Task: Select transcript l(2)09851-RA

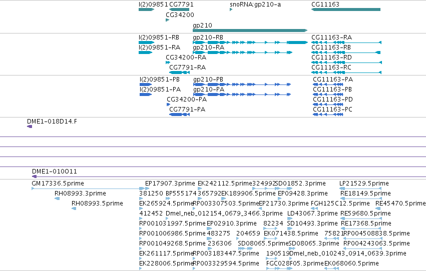Action: point(160,47)
